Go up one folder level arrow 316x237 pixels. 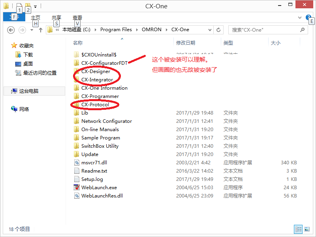pyautogui.click(x=40, y=30)
